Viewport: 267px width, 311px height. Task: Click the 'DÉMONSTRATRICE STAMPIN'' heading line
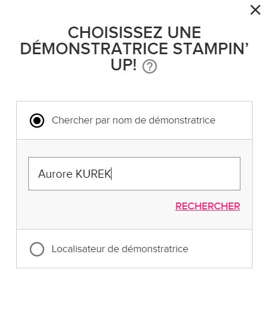click(134, 49)
